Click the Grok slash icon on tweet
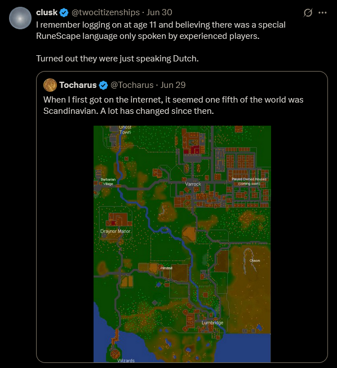337x368 pixels. (308, 12)
